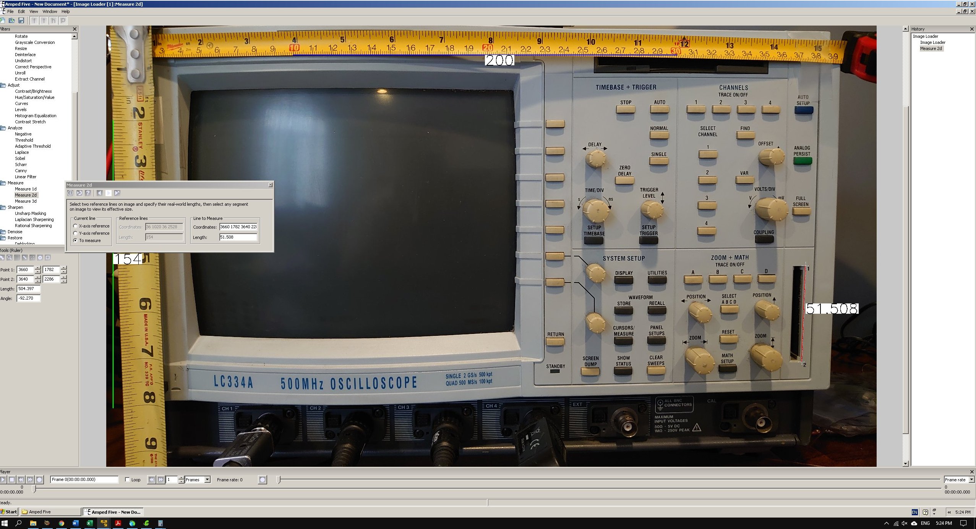Select the arrow pointer tool in Tools panel

tap(2, 258)
